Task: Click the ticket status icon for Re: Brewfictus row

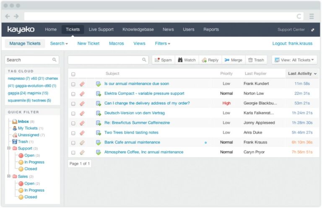Action: click(99, 123)
